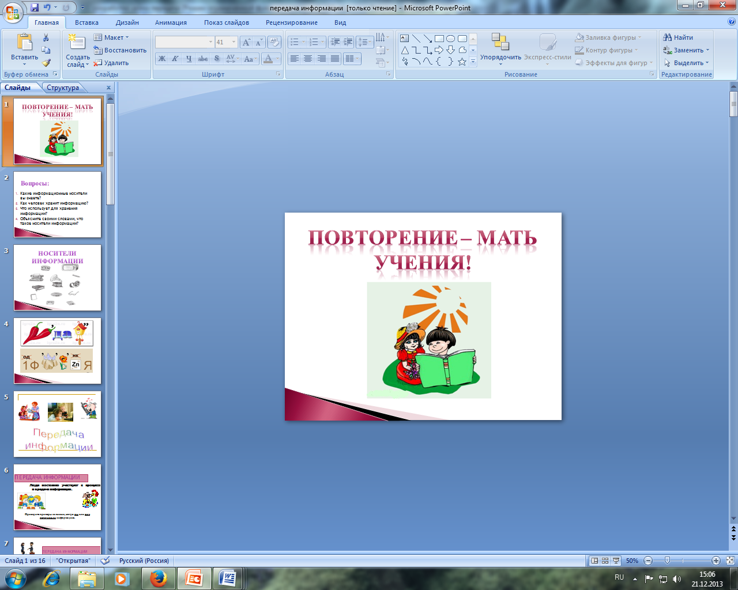This screenshot has height=590, width=738.
Task: Open the font name combo box
Action: (184, 42)
